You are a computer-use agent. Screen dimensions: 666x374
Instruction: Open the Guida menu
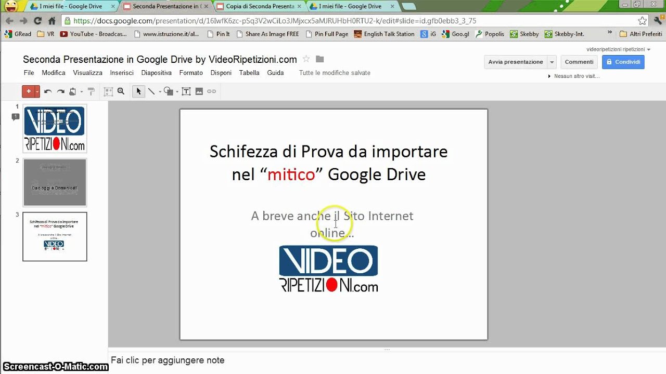click(x=275, y=73)
